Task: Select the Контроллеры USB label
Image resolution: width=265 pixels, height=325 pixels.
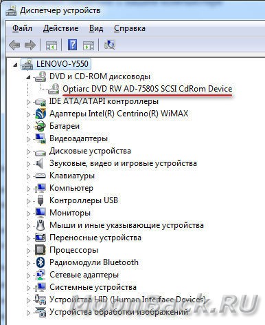Action: click(84, 200)
